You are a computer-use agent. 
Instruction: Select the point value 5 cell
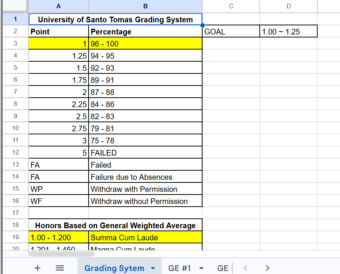[x=59, y=153]
